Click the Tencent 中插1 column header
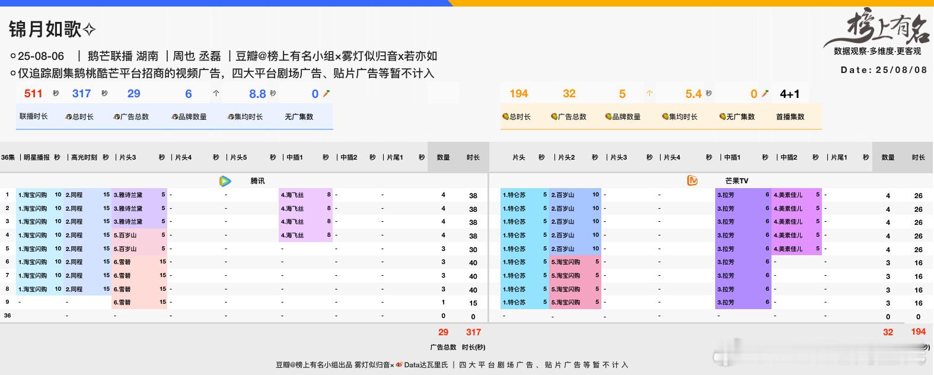 (295, 157)
